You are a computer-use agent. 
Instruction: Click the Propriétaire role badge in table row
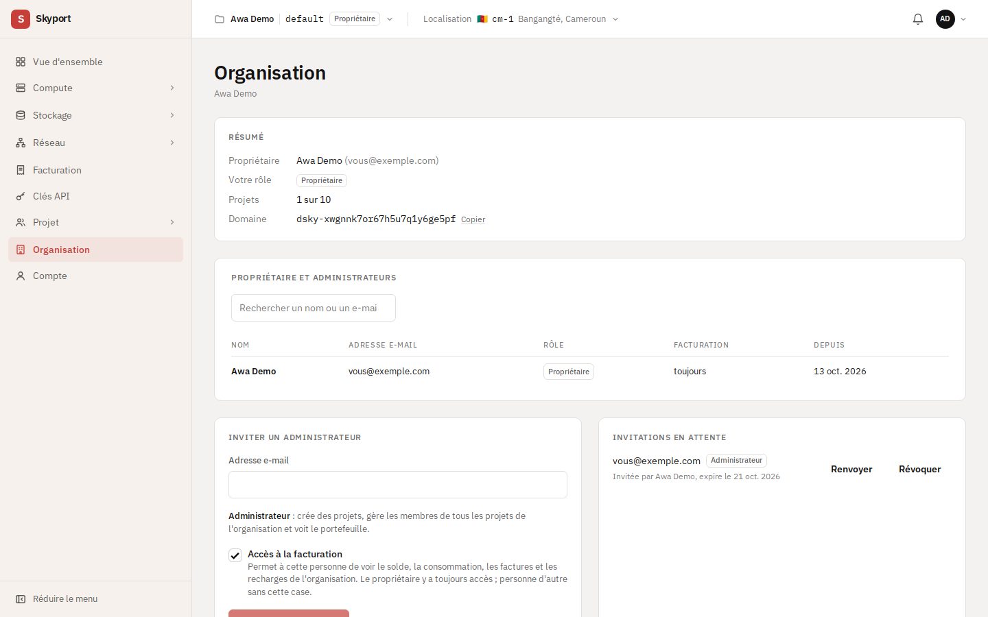569,372
